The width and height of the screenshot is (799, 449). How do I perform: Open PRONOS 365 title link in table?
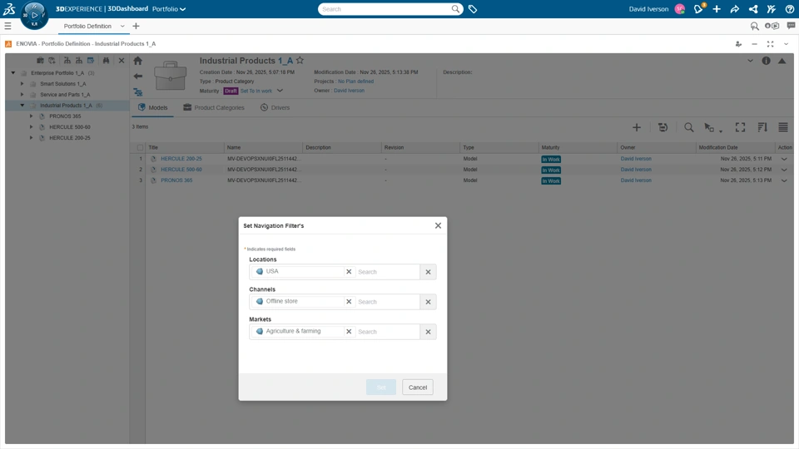(x=176, y=180)
